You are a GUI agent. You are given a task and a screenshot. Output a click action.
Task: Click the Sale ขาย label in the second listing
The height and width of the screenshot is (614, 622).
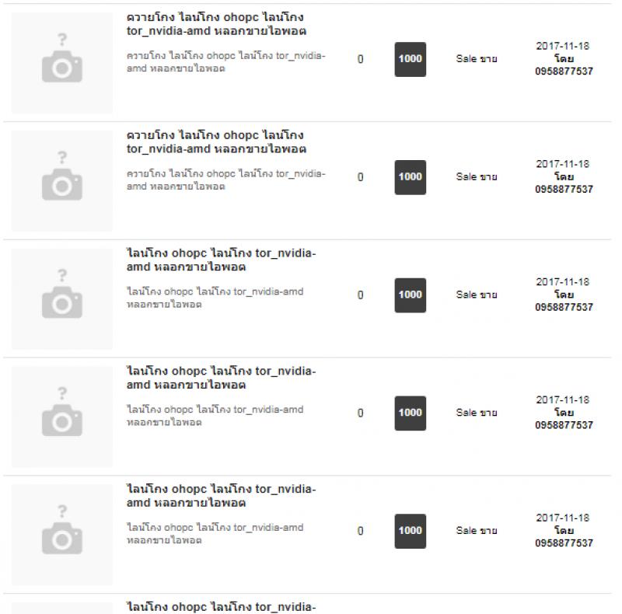477,177
